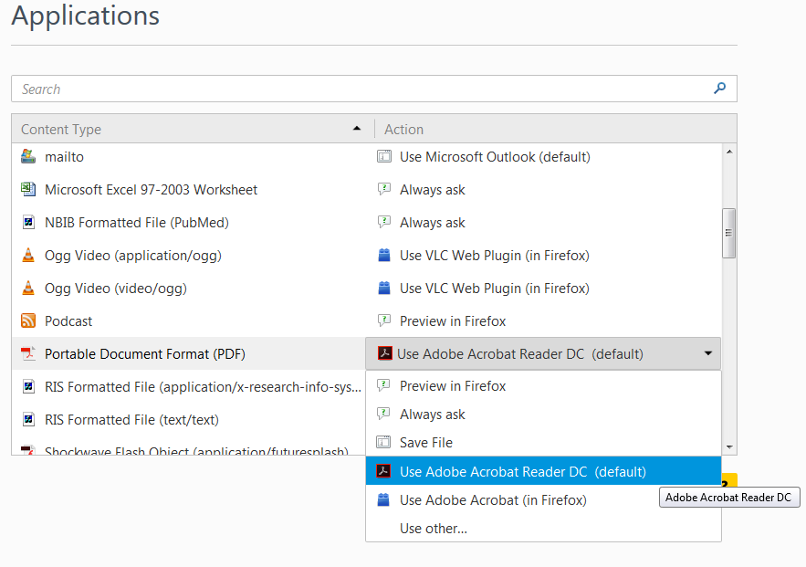Click Always ask action for NBIB file
Screen dimensions: 806x567
click(x=433, y=222)
